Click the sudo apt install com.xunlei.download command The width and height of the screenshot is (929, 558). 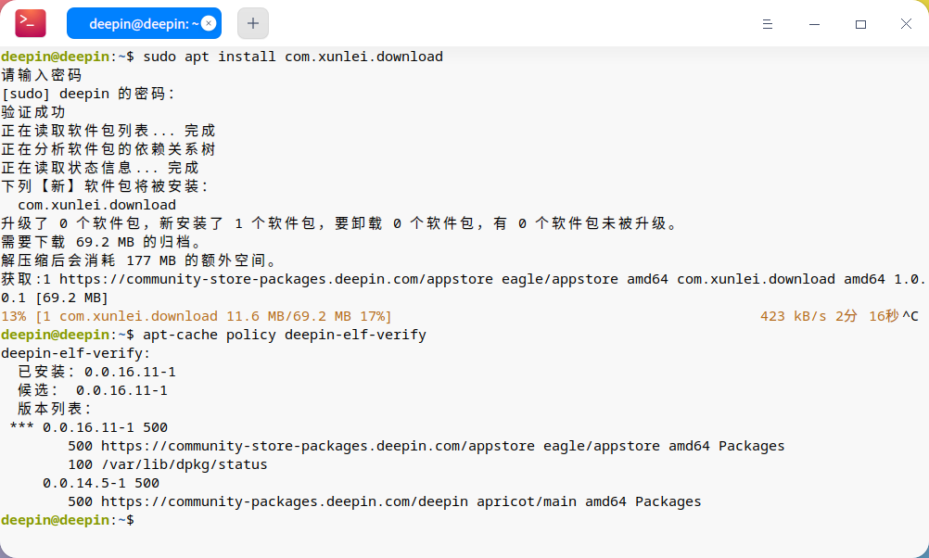(x=293, y=57)
